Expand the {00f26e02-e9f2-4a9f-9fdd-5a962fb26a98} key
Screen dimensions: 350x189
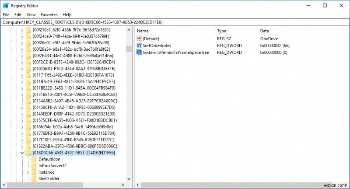(x=22, y=43)
